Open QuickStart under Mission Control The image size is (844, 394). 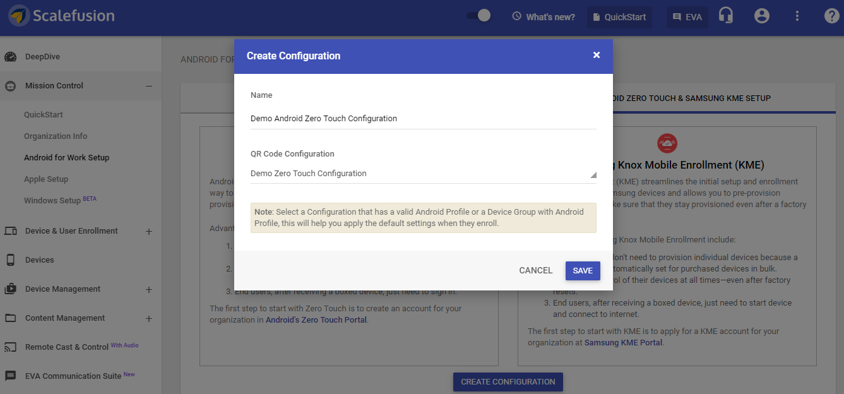pyautogui.click(x=44, y=115)
